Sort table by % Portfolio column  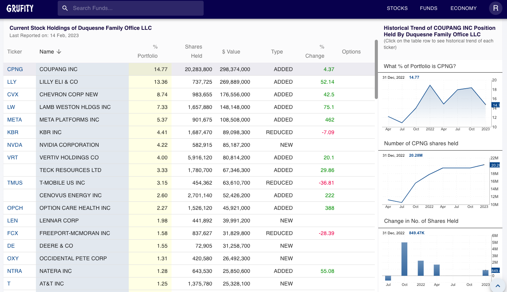pyautogui.click(x=148, y=51)
